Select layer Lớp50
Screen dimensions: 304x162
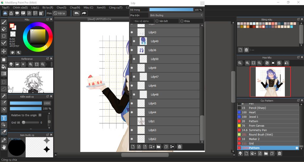pyautogui.click(x=164, y=59)
